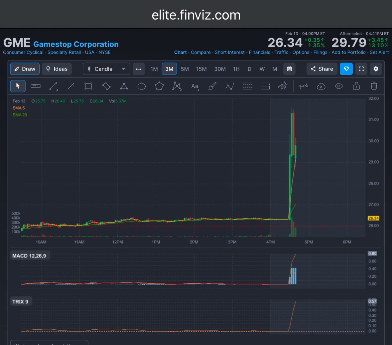Select the mouse pointer tool
392x345 pixels.
tap(18, 86)
